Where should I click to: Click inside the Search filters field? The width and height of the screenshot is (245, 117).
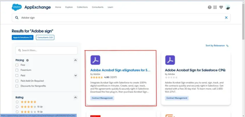(x=46, y=50)
